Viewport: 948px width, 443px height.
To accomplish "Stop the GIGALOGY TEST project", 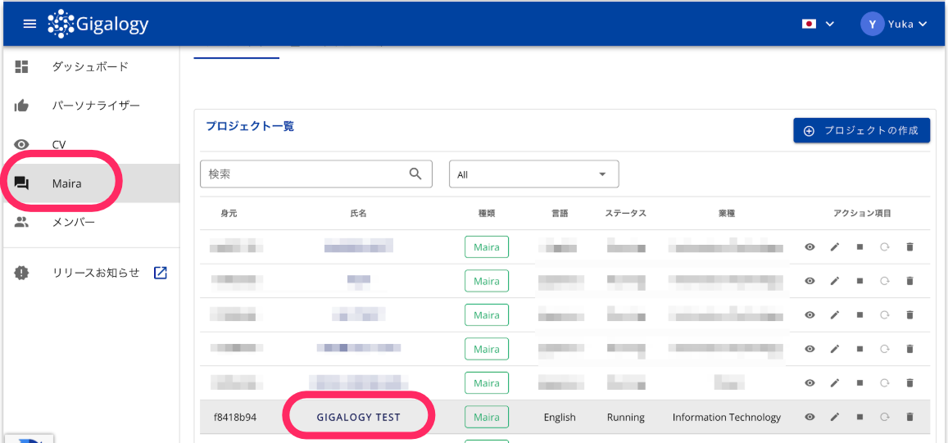I will [x=860, y=417].
